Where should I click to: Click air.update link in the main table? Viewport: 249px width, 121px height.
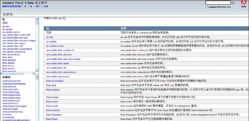pos(51,41)
